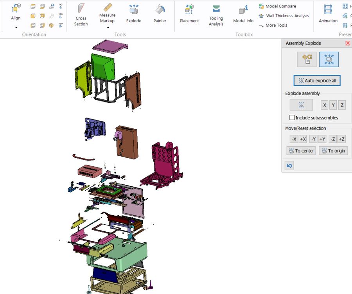Activate the Painter tool

[160, 14]
